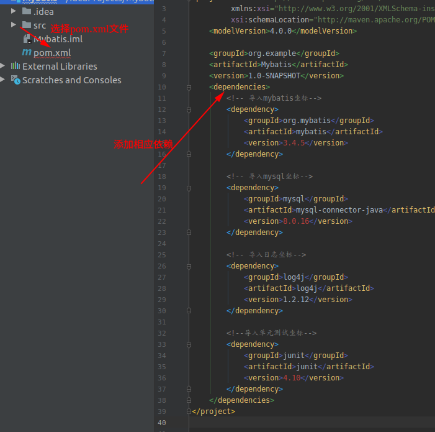Screen dimensions: 435x432
Task: Click version 1.0-SNAPSHOT text
Action: point(274,76)
